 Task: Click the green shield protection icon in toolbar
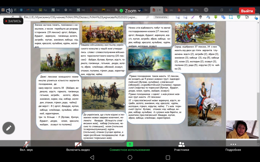[239, 17]
